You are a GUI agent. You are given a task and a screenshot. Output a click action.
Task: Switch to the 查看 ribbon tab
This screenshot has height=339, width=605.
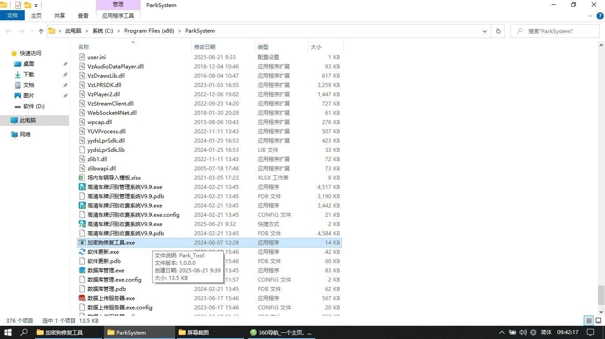(83, 15)
